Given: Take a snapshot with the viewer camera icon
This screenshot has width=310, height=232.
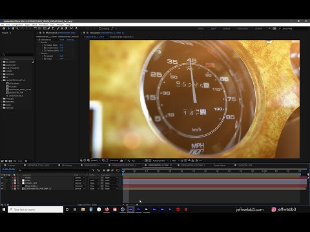Looking at the screenshot, I should [x=121, y=160].
